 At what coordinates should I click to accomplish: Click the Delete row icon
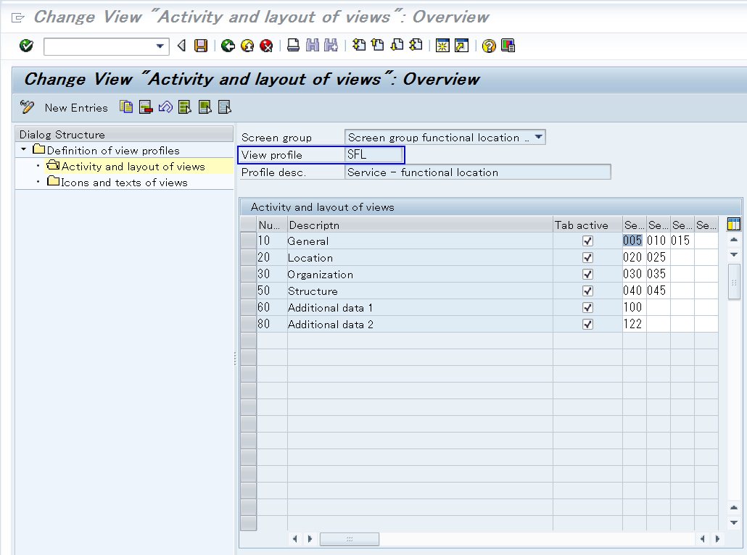coord(146,107)
